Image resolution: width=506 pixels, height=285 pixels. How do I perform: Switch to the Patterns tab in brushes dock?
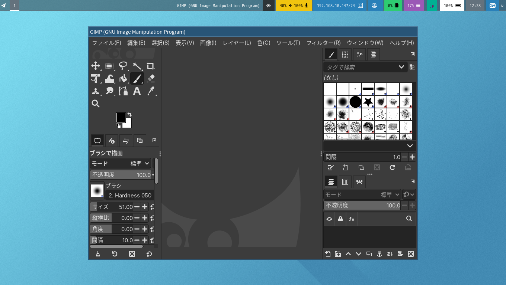pos(345,55)
